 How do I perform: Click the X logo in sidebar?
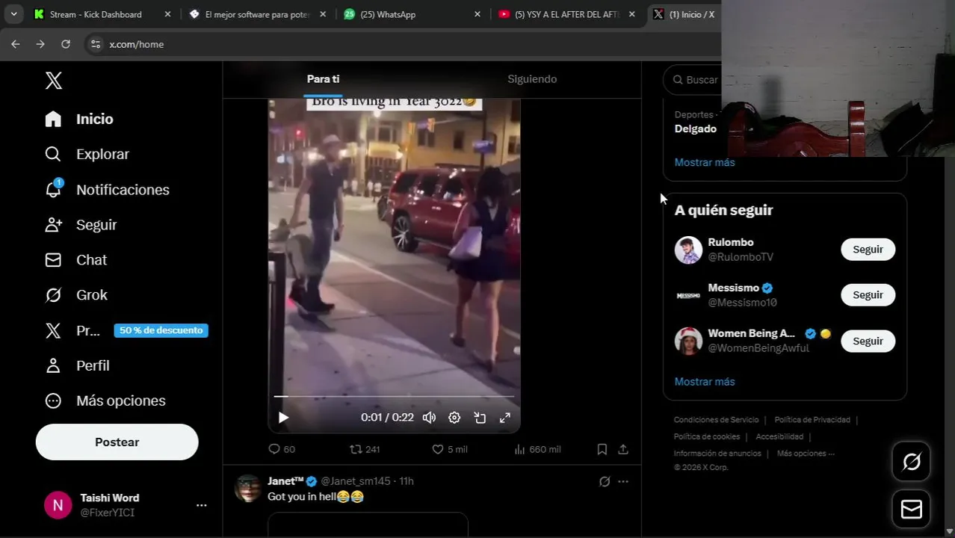coord(53,81)
